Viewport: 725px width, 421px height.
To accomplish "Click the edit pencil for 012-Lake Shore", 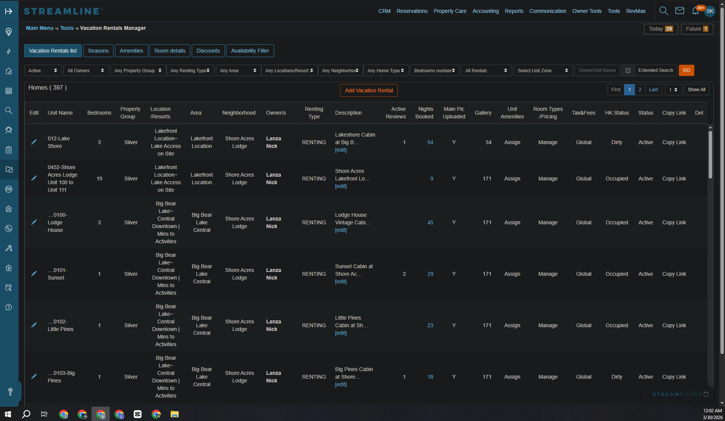I will 34,142.
